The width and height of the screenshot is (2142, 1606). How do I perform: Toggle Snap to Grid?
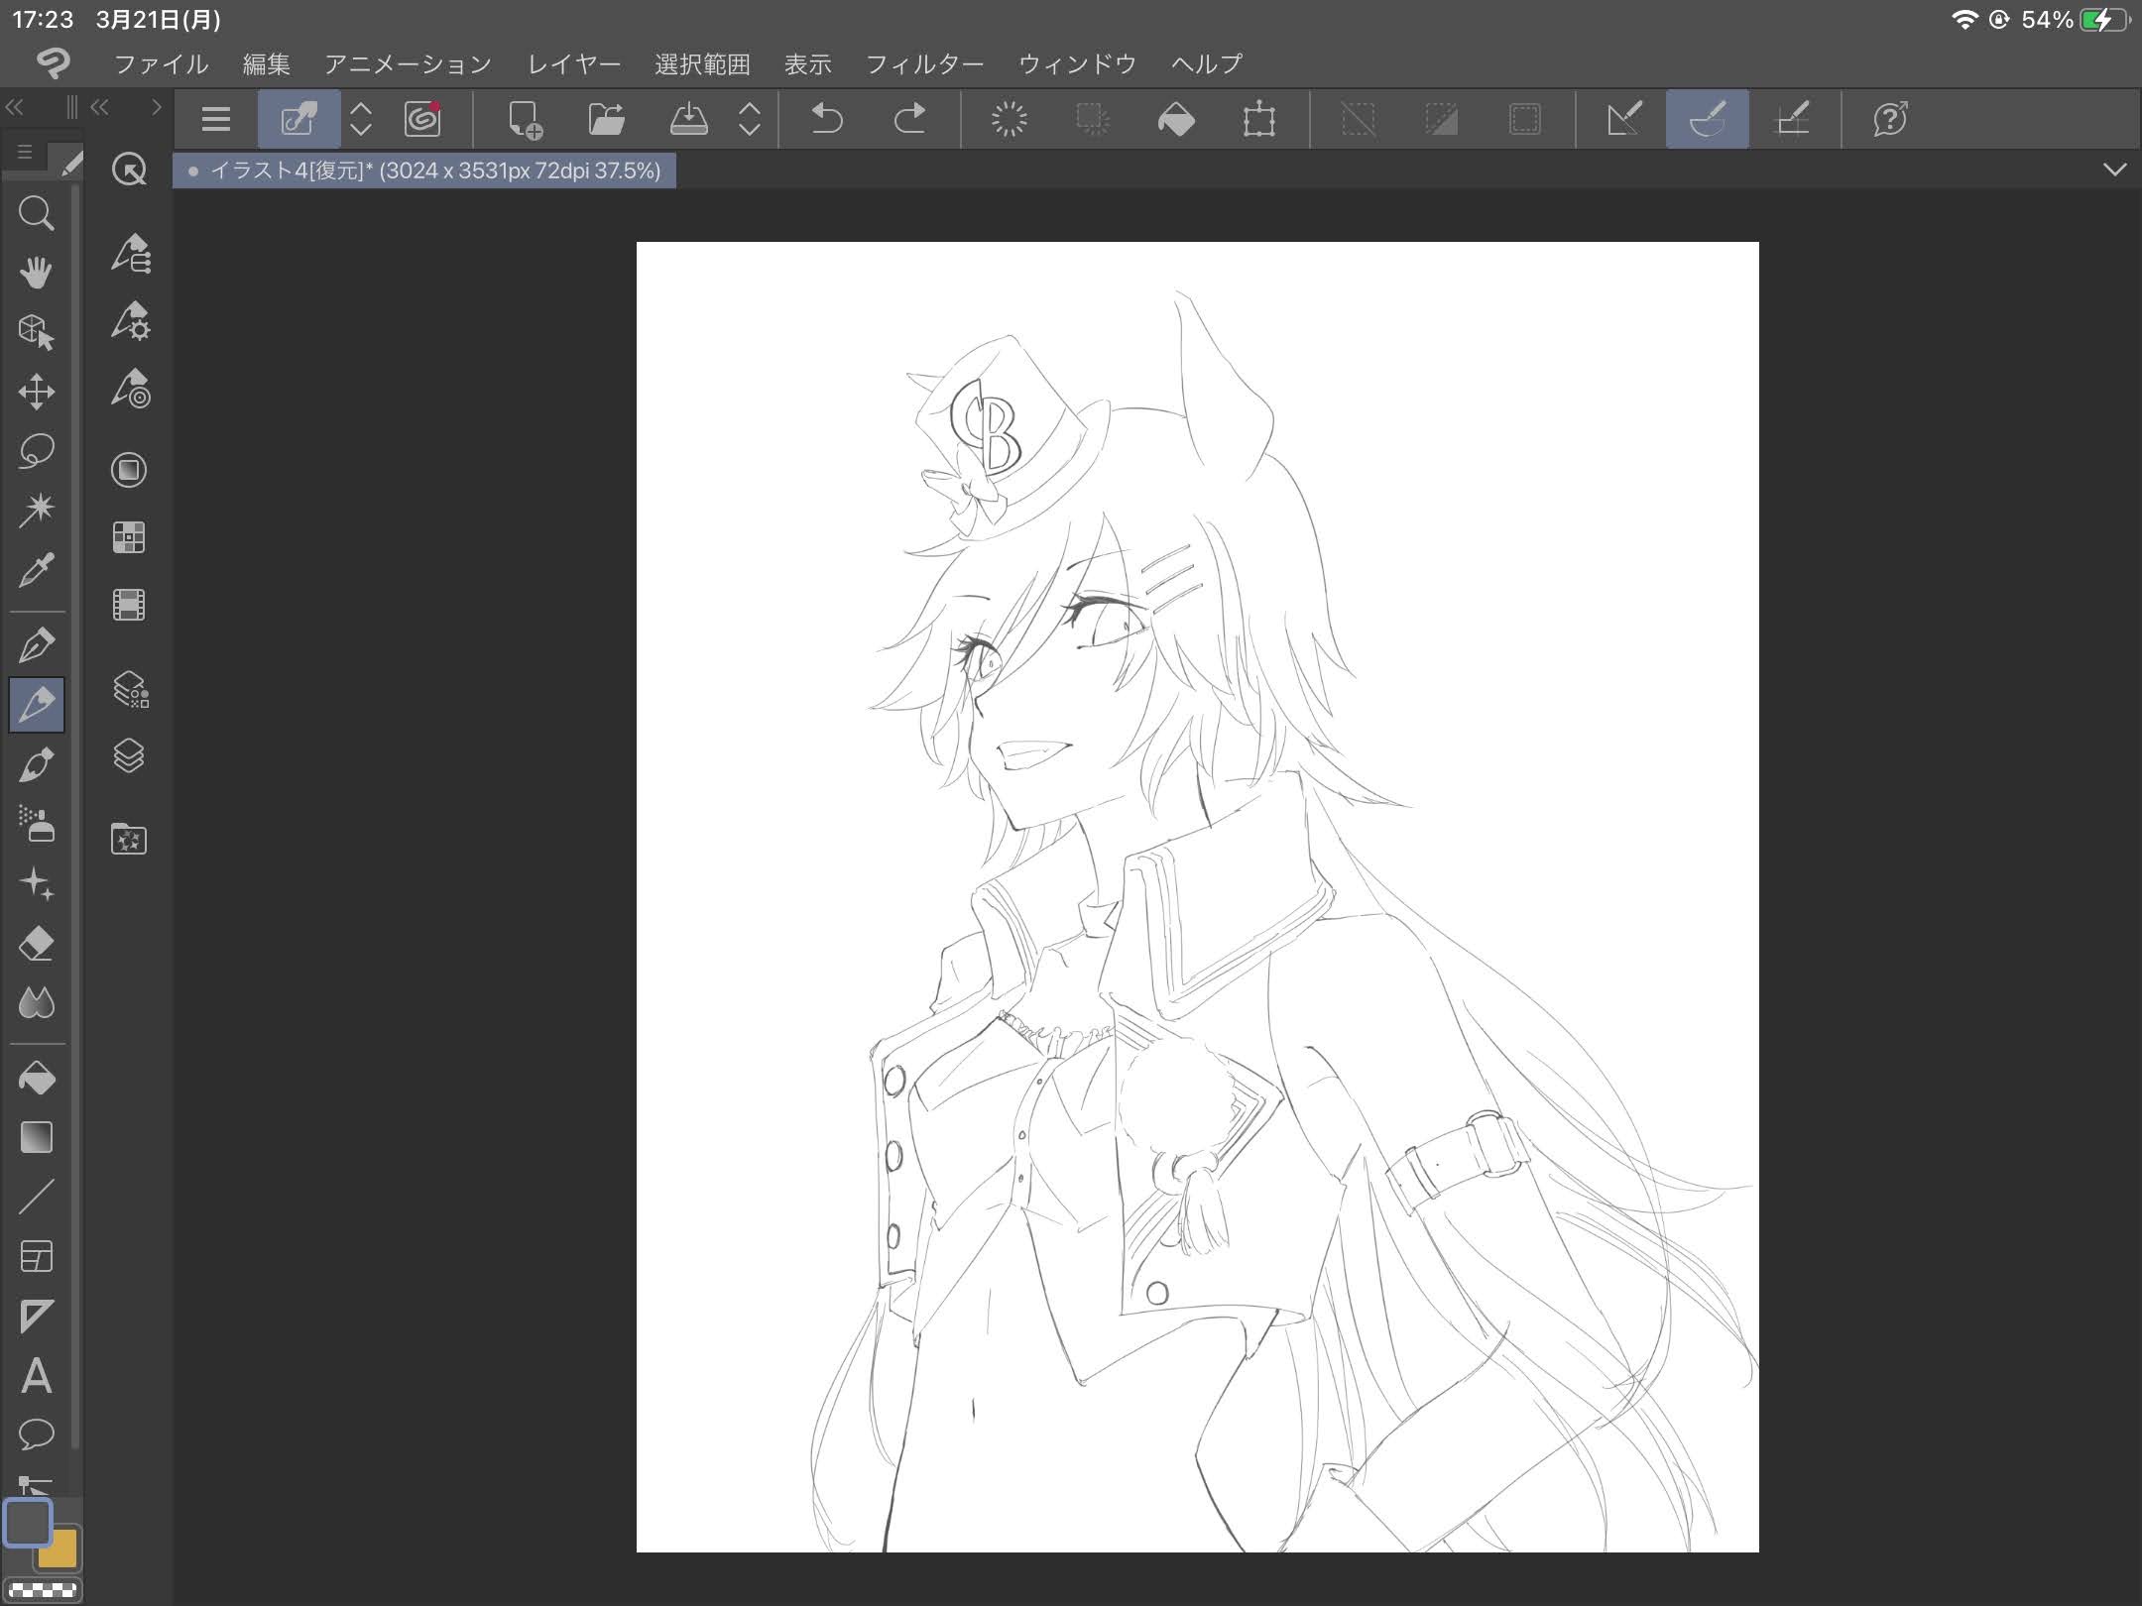[x=1792, y=119]
